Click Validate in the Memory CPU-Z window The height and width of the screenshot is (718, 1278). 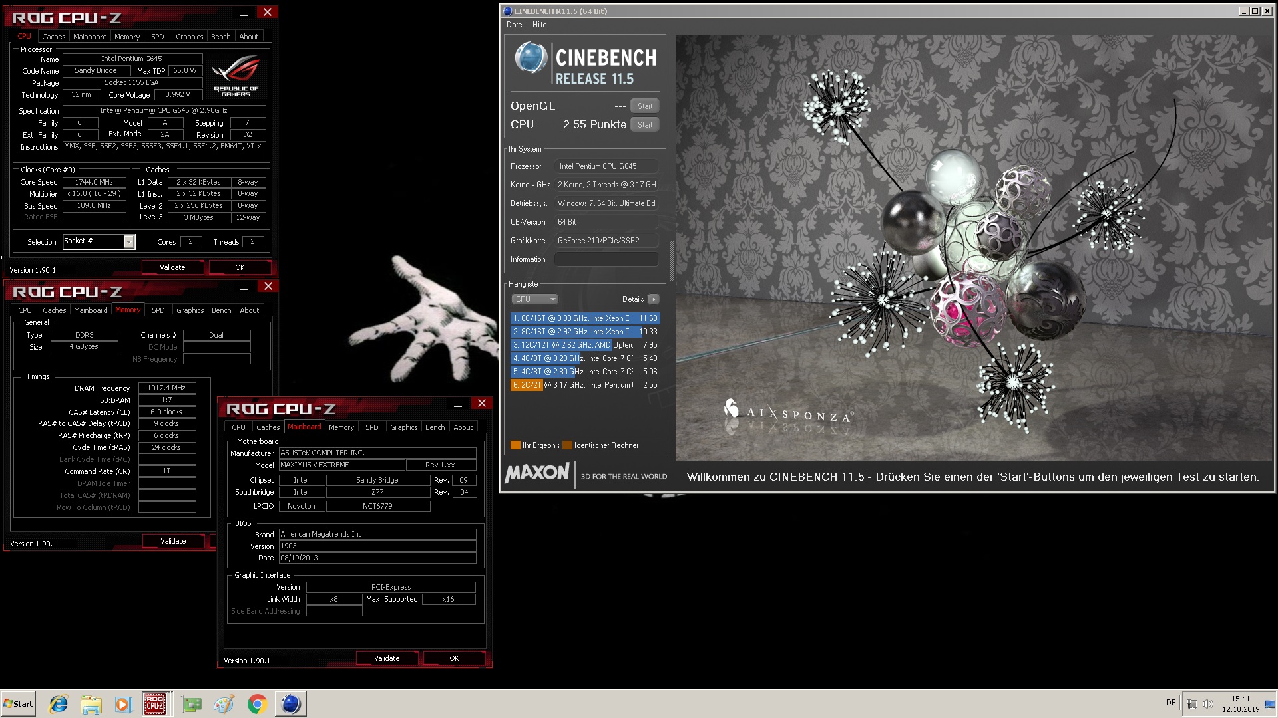point(174,541)
